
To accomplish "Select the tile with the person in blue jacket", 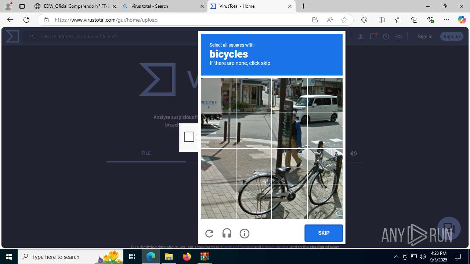I will [289, 131].
